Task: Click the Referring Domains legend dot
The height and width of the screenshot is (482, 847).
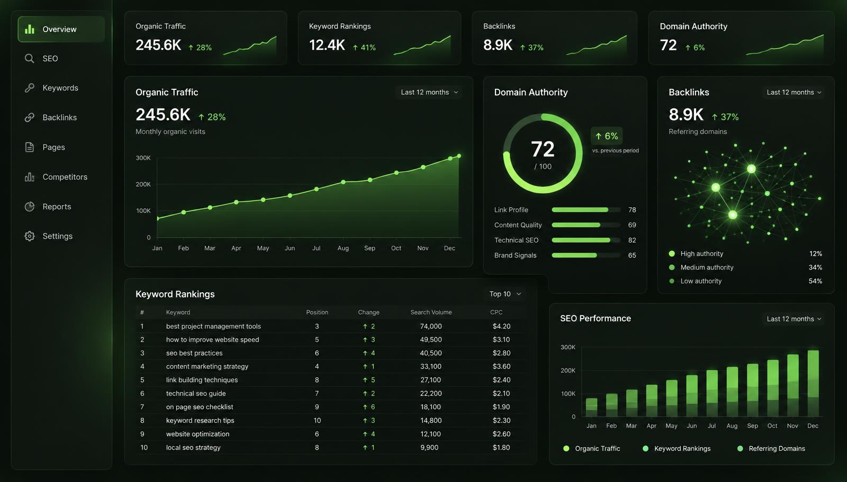Action: tap(740, 449)
